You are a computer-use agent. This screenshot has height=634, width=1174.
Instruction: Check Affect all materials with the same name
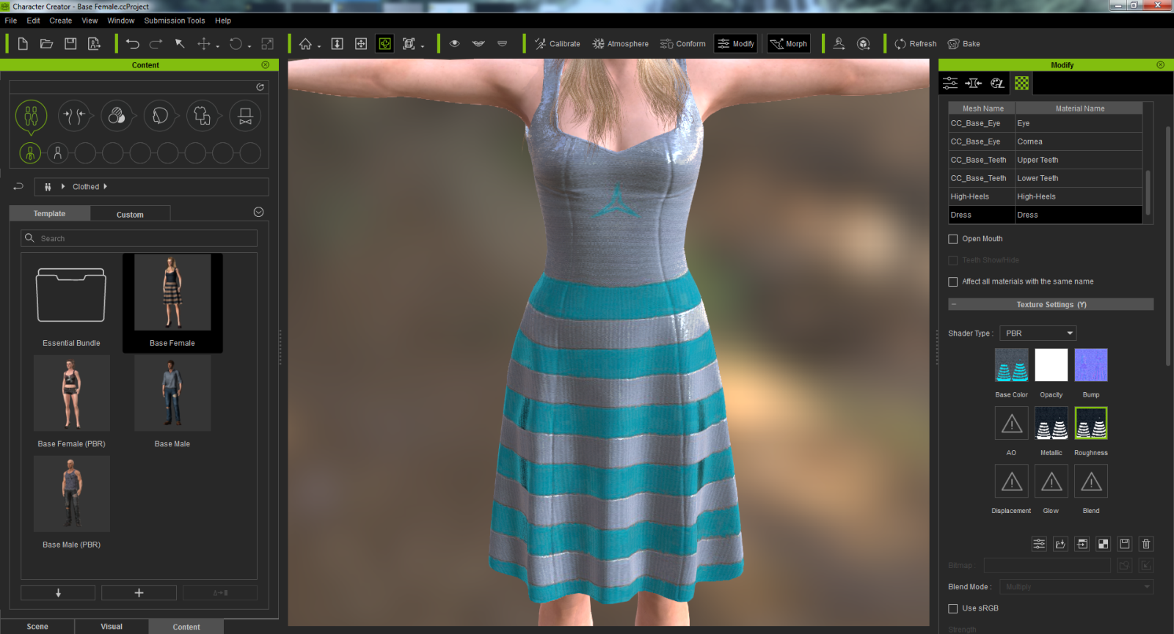[953, 281]
